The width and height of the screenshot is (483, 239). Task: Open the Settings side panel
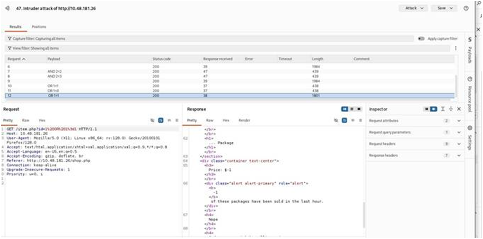[470, 138]
